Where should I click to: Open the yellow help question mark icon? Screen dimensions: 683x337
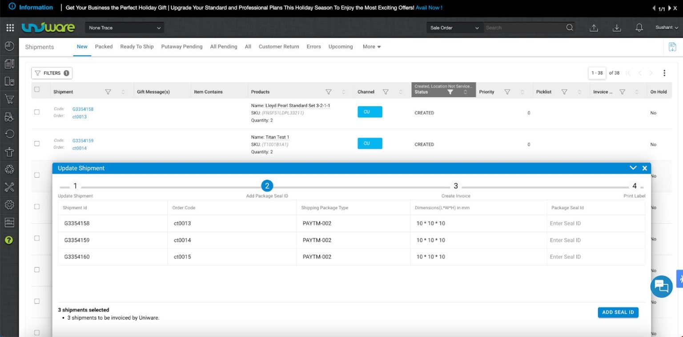coord(9,240)
